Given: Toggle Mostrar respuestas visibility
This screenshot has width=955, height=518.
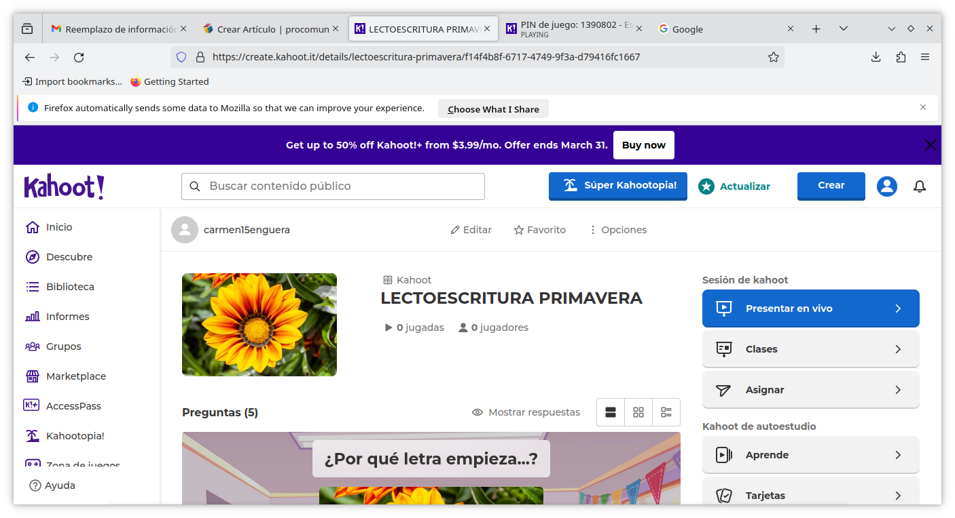Looking at the screenshot, I should 525,412.
